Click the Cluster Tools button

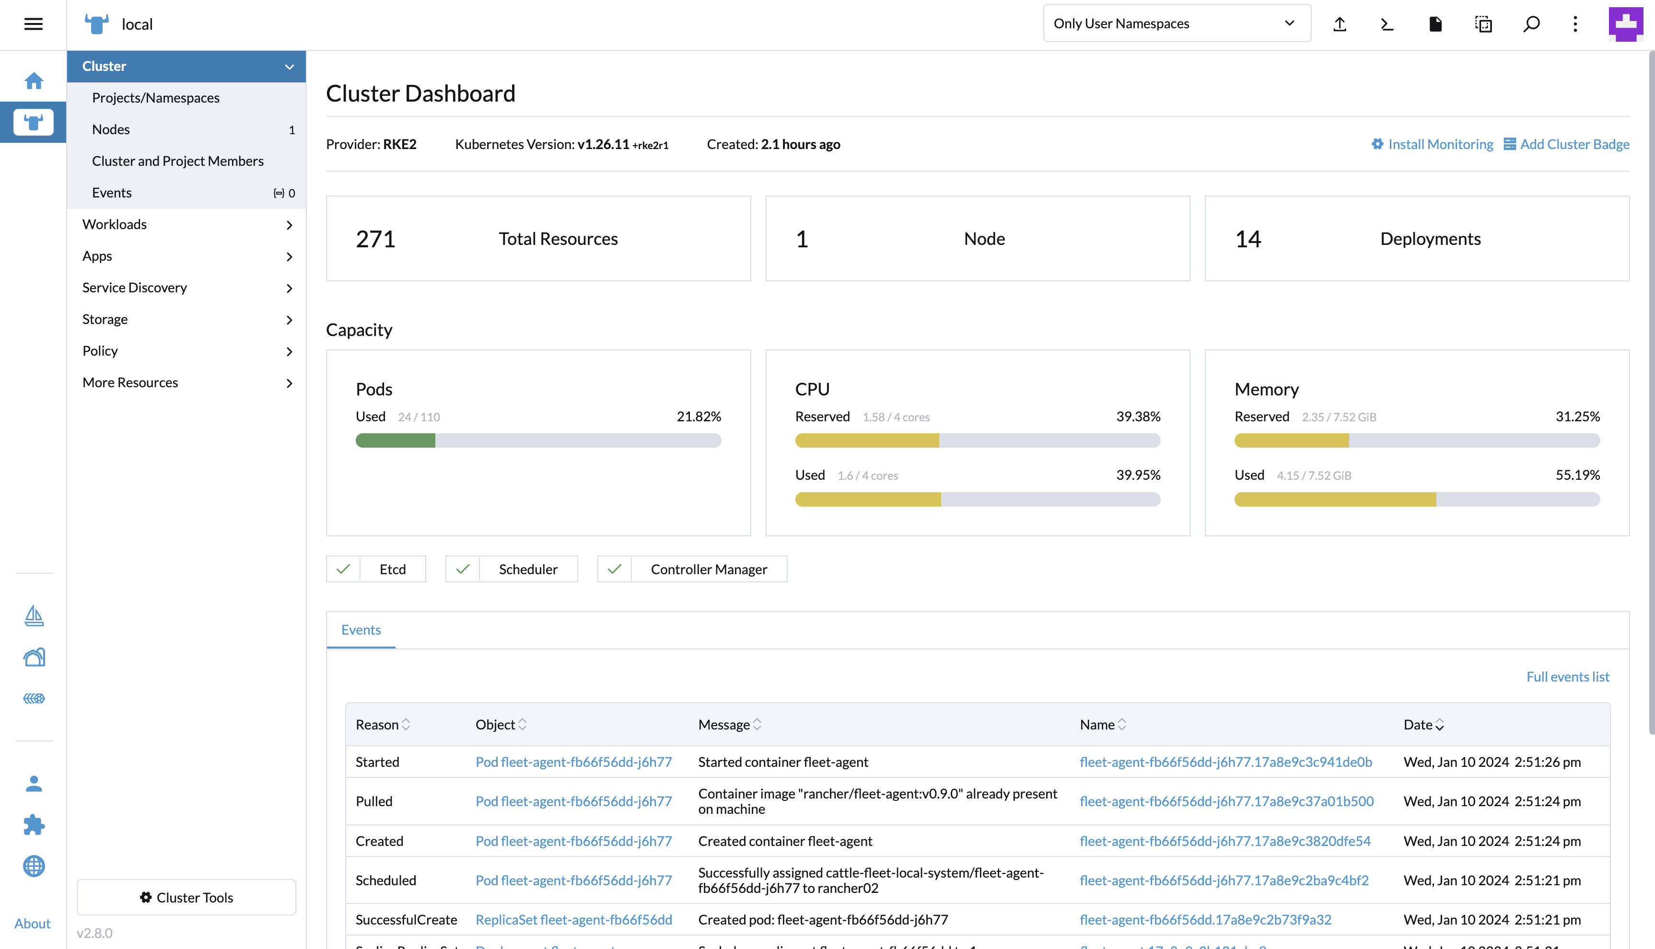click(x=186, y=897)
